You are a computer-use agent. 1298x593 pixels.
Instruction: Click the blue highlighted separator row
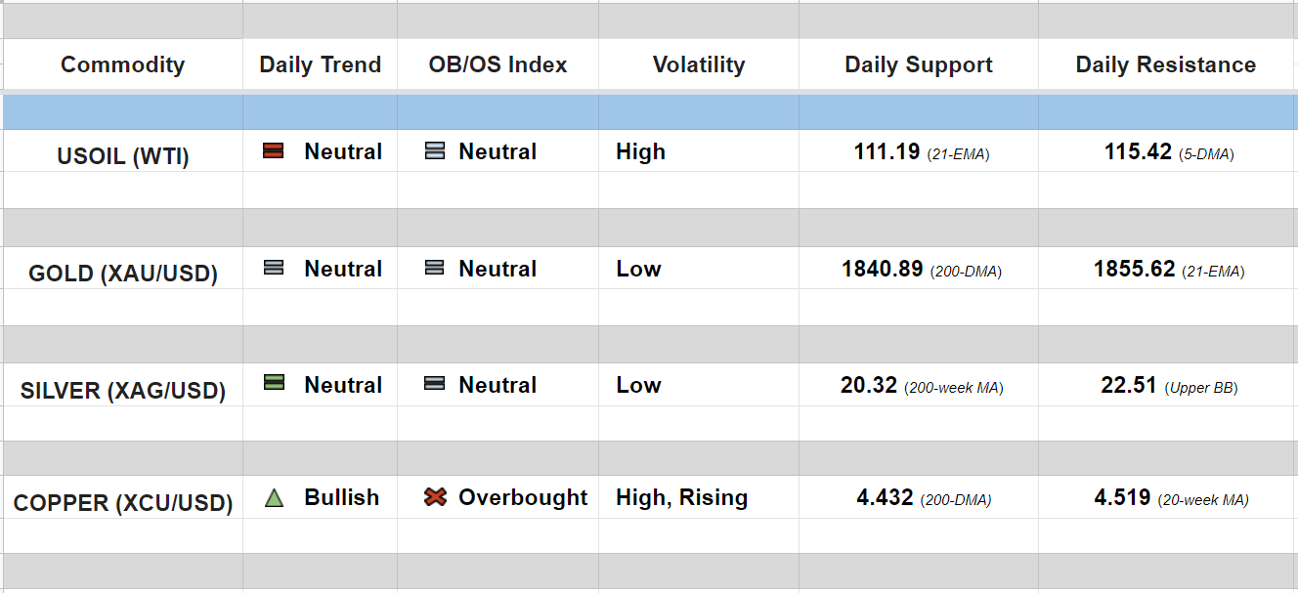649,112
